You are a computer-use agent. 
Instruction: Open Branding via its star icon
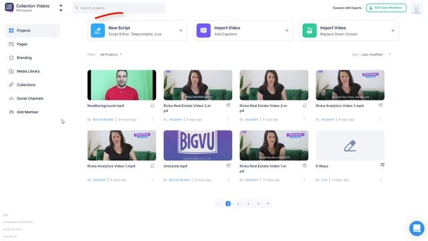pos(11,58)
